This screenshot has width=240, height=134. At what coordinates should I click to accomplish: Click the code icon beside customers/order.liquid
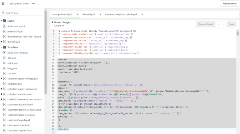click(5, 125)
